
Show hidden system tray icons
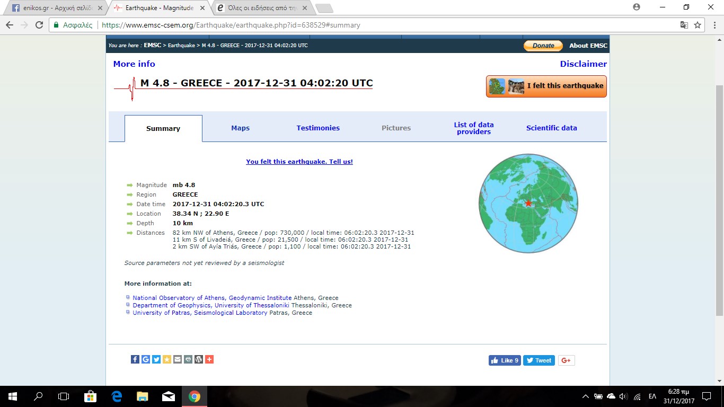(585, 396)
